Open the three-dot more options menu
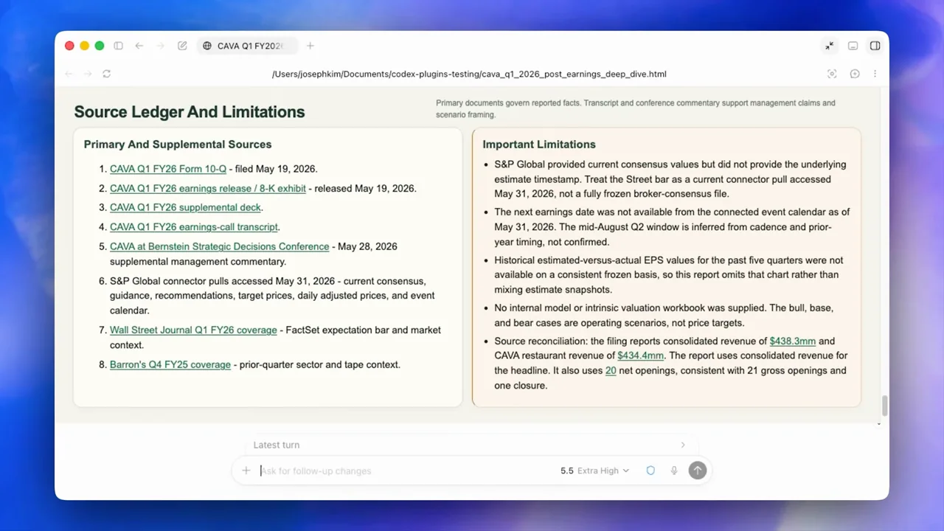This screenshot has height=531, width=944. [x=875, y=74]
